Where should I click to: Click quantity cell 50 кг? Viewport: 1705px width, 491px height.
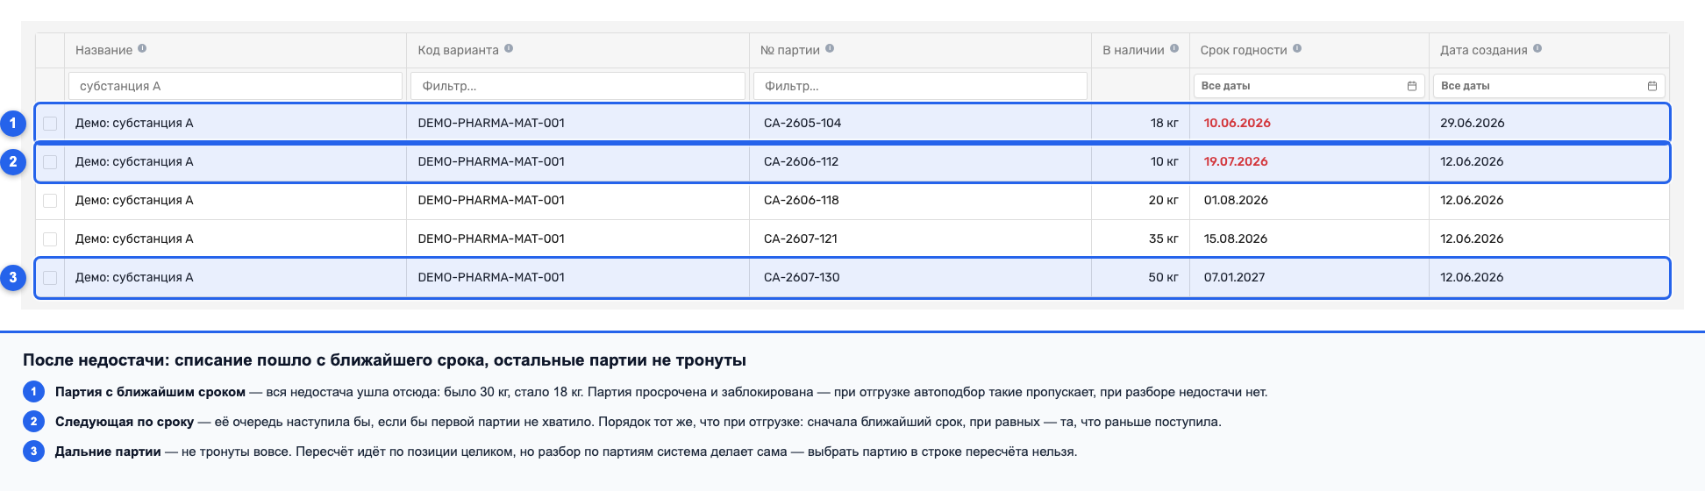(x=1164, y=277)
